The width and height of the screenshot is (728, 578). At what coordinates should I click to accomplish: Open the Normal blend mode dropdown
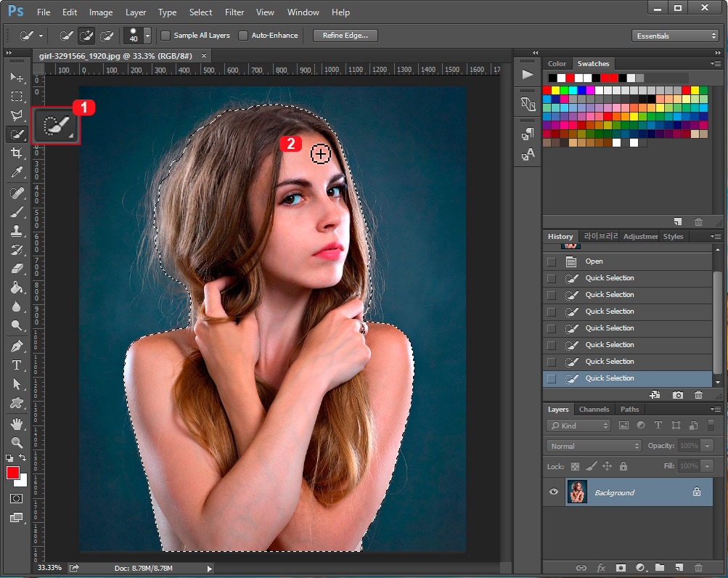[x=594, y=446]
